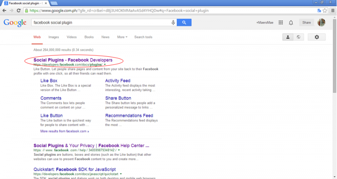This screenshot has height=179, width=337.
Task: Open the Activity Feed sitelink
Action: click(118, 81)
